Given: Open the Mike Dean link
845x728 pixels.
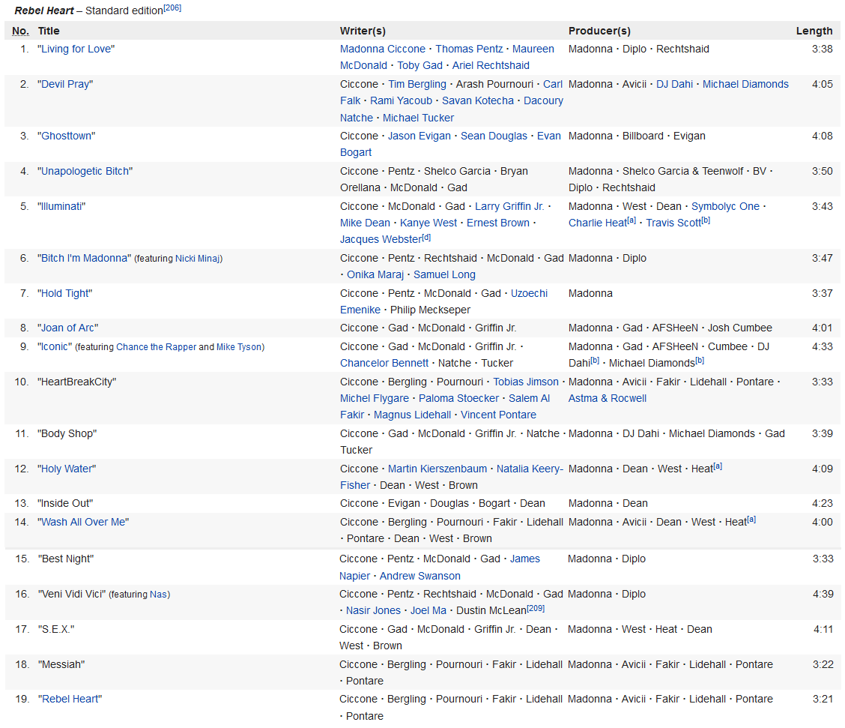Looking at the screenshot, I should (365, 223).
